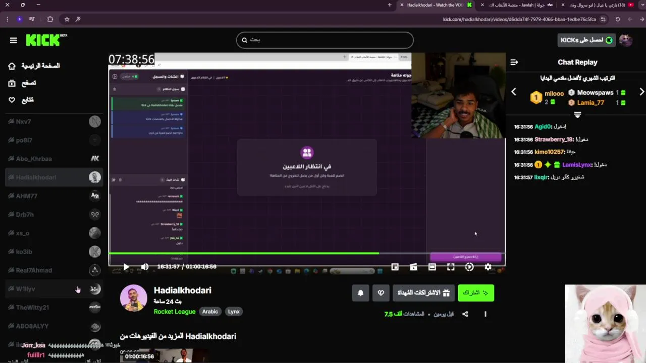Bookmark this page with star icon
Image resolution: width=646 pixels, height=363 pixels.
pos(67,19)
